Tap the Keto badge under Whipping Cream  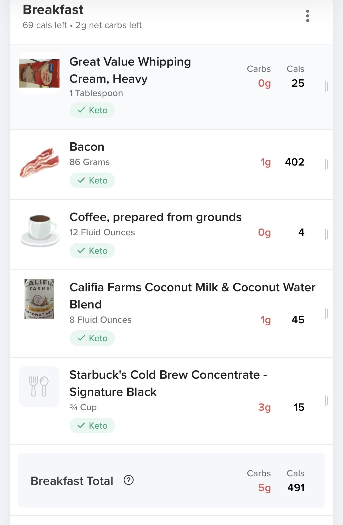click(92, 110)
